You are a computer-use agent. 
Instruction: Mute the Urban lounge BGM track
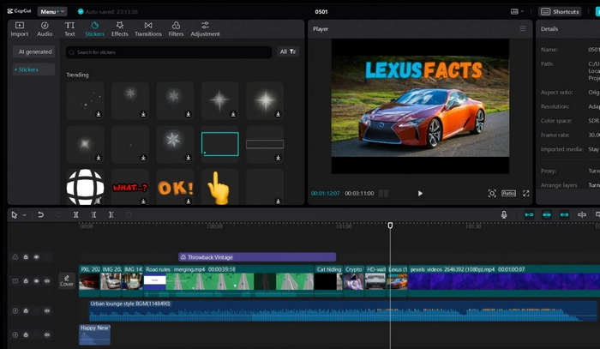tap(47, 310)
